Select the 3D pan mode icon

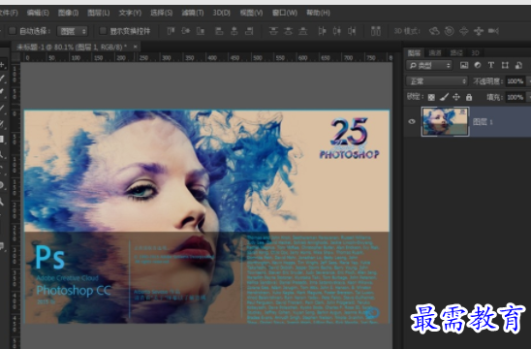tap(463, 31)
